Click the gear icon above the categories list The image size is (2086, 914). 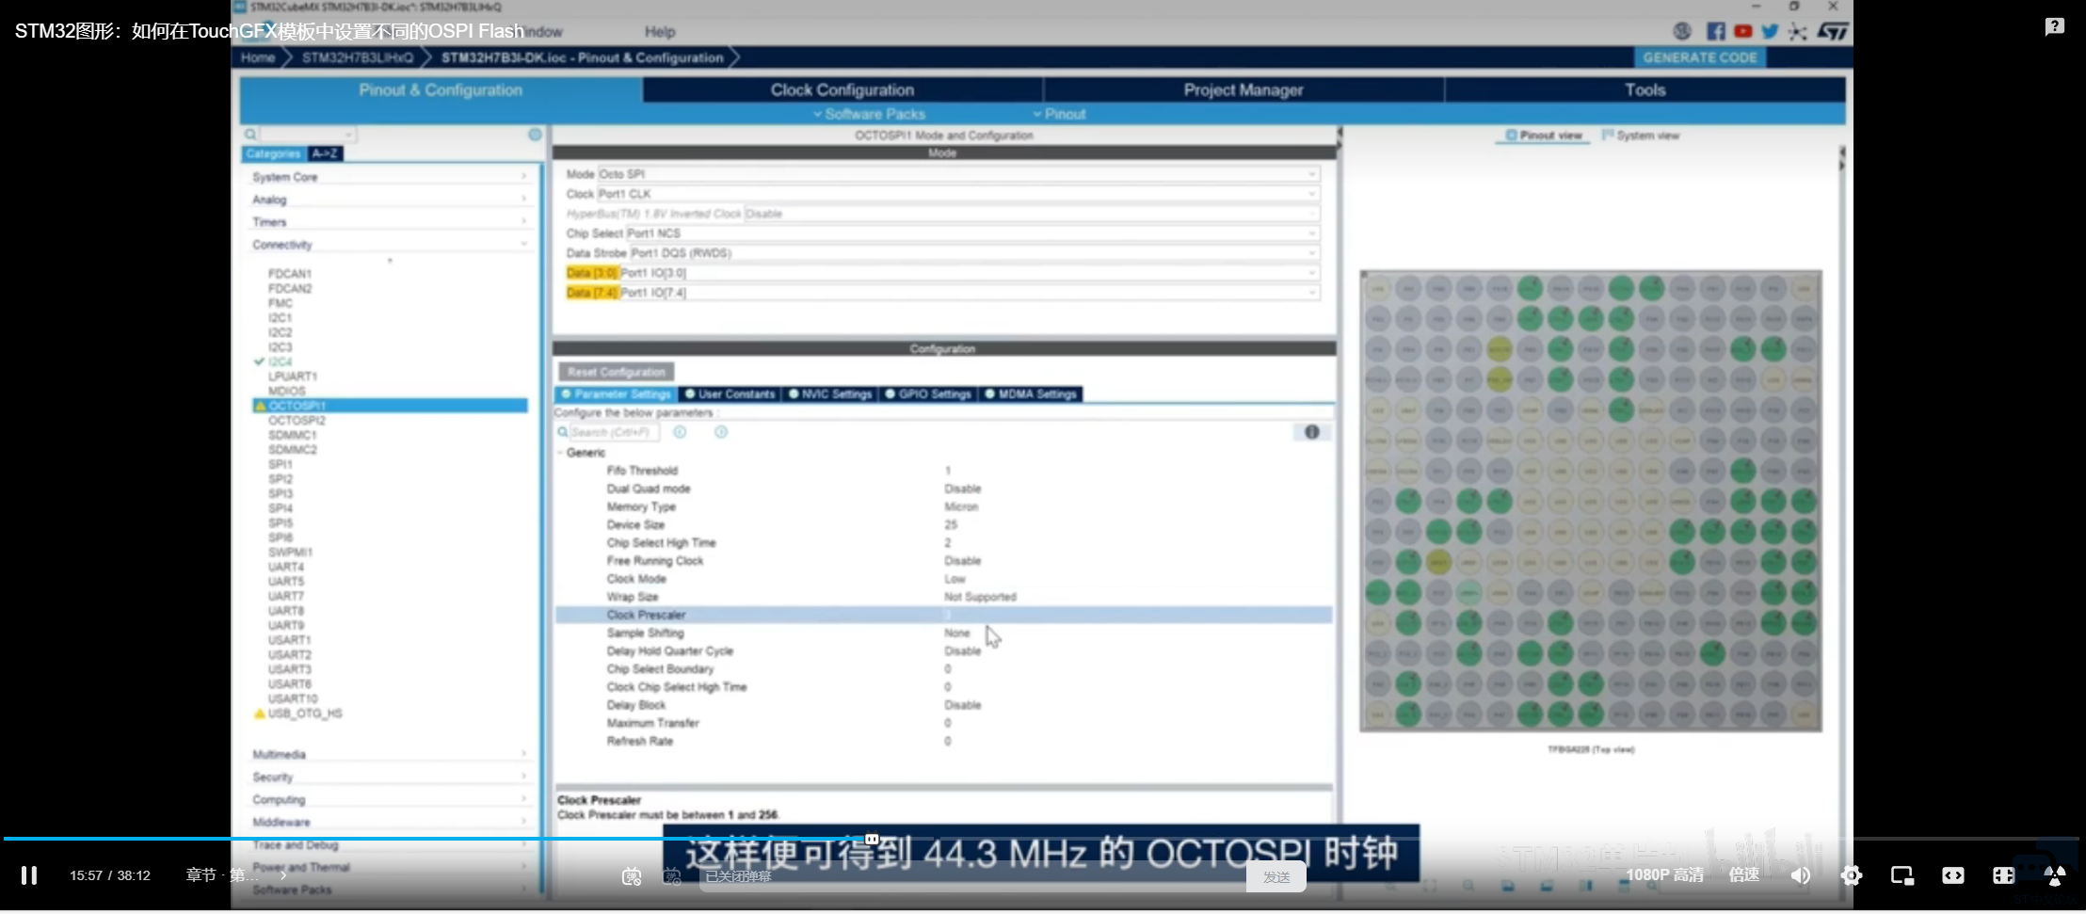pyautogui.click(x=535, y=135)
